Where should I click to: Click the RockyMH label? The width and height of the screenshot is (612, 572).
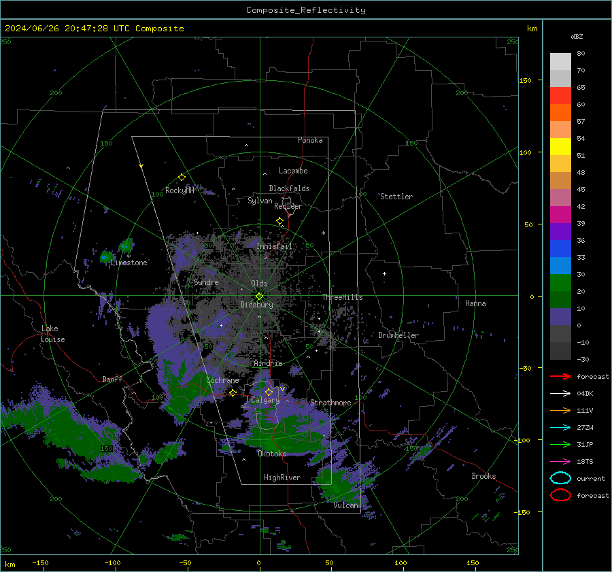click(x=180, y=190)
